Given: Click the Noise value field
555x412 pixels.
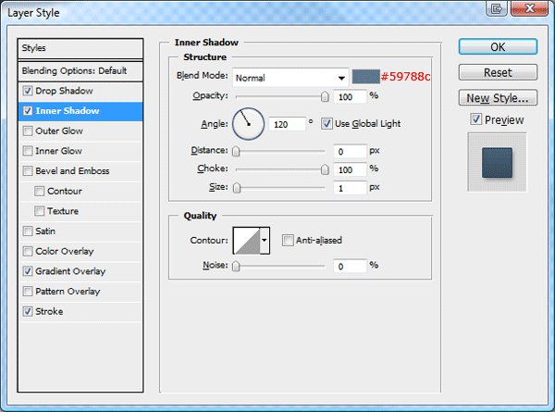Looking at the screenshot, I should coord(350,267).
